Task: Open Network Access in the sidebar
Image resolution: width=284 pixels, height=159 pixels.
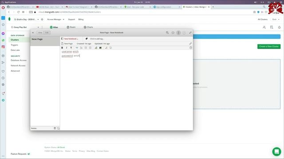Action: pos(18,66)
